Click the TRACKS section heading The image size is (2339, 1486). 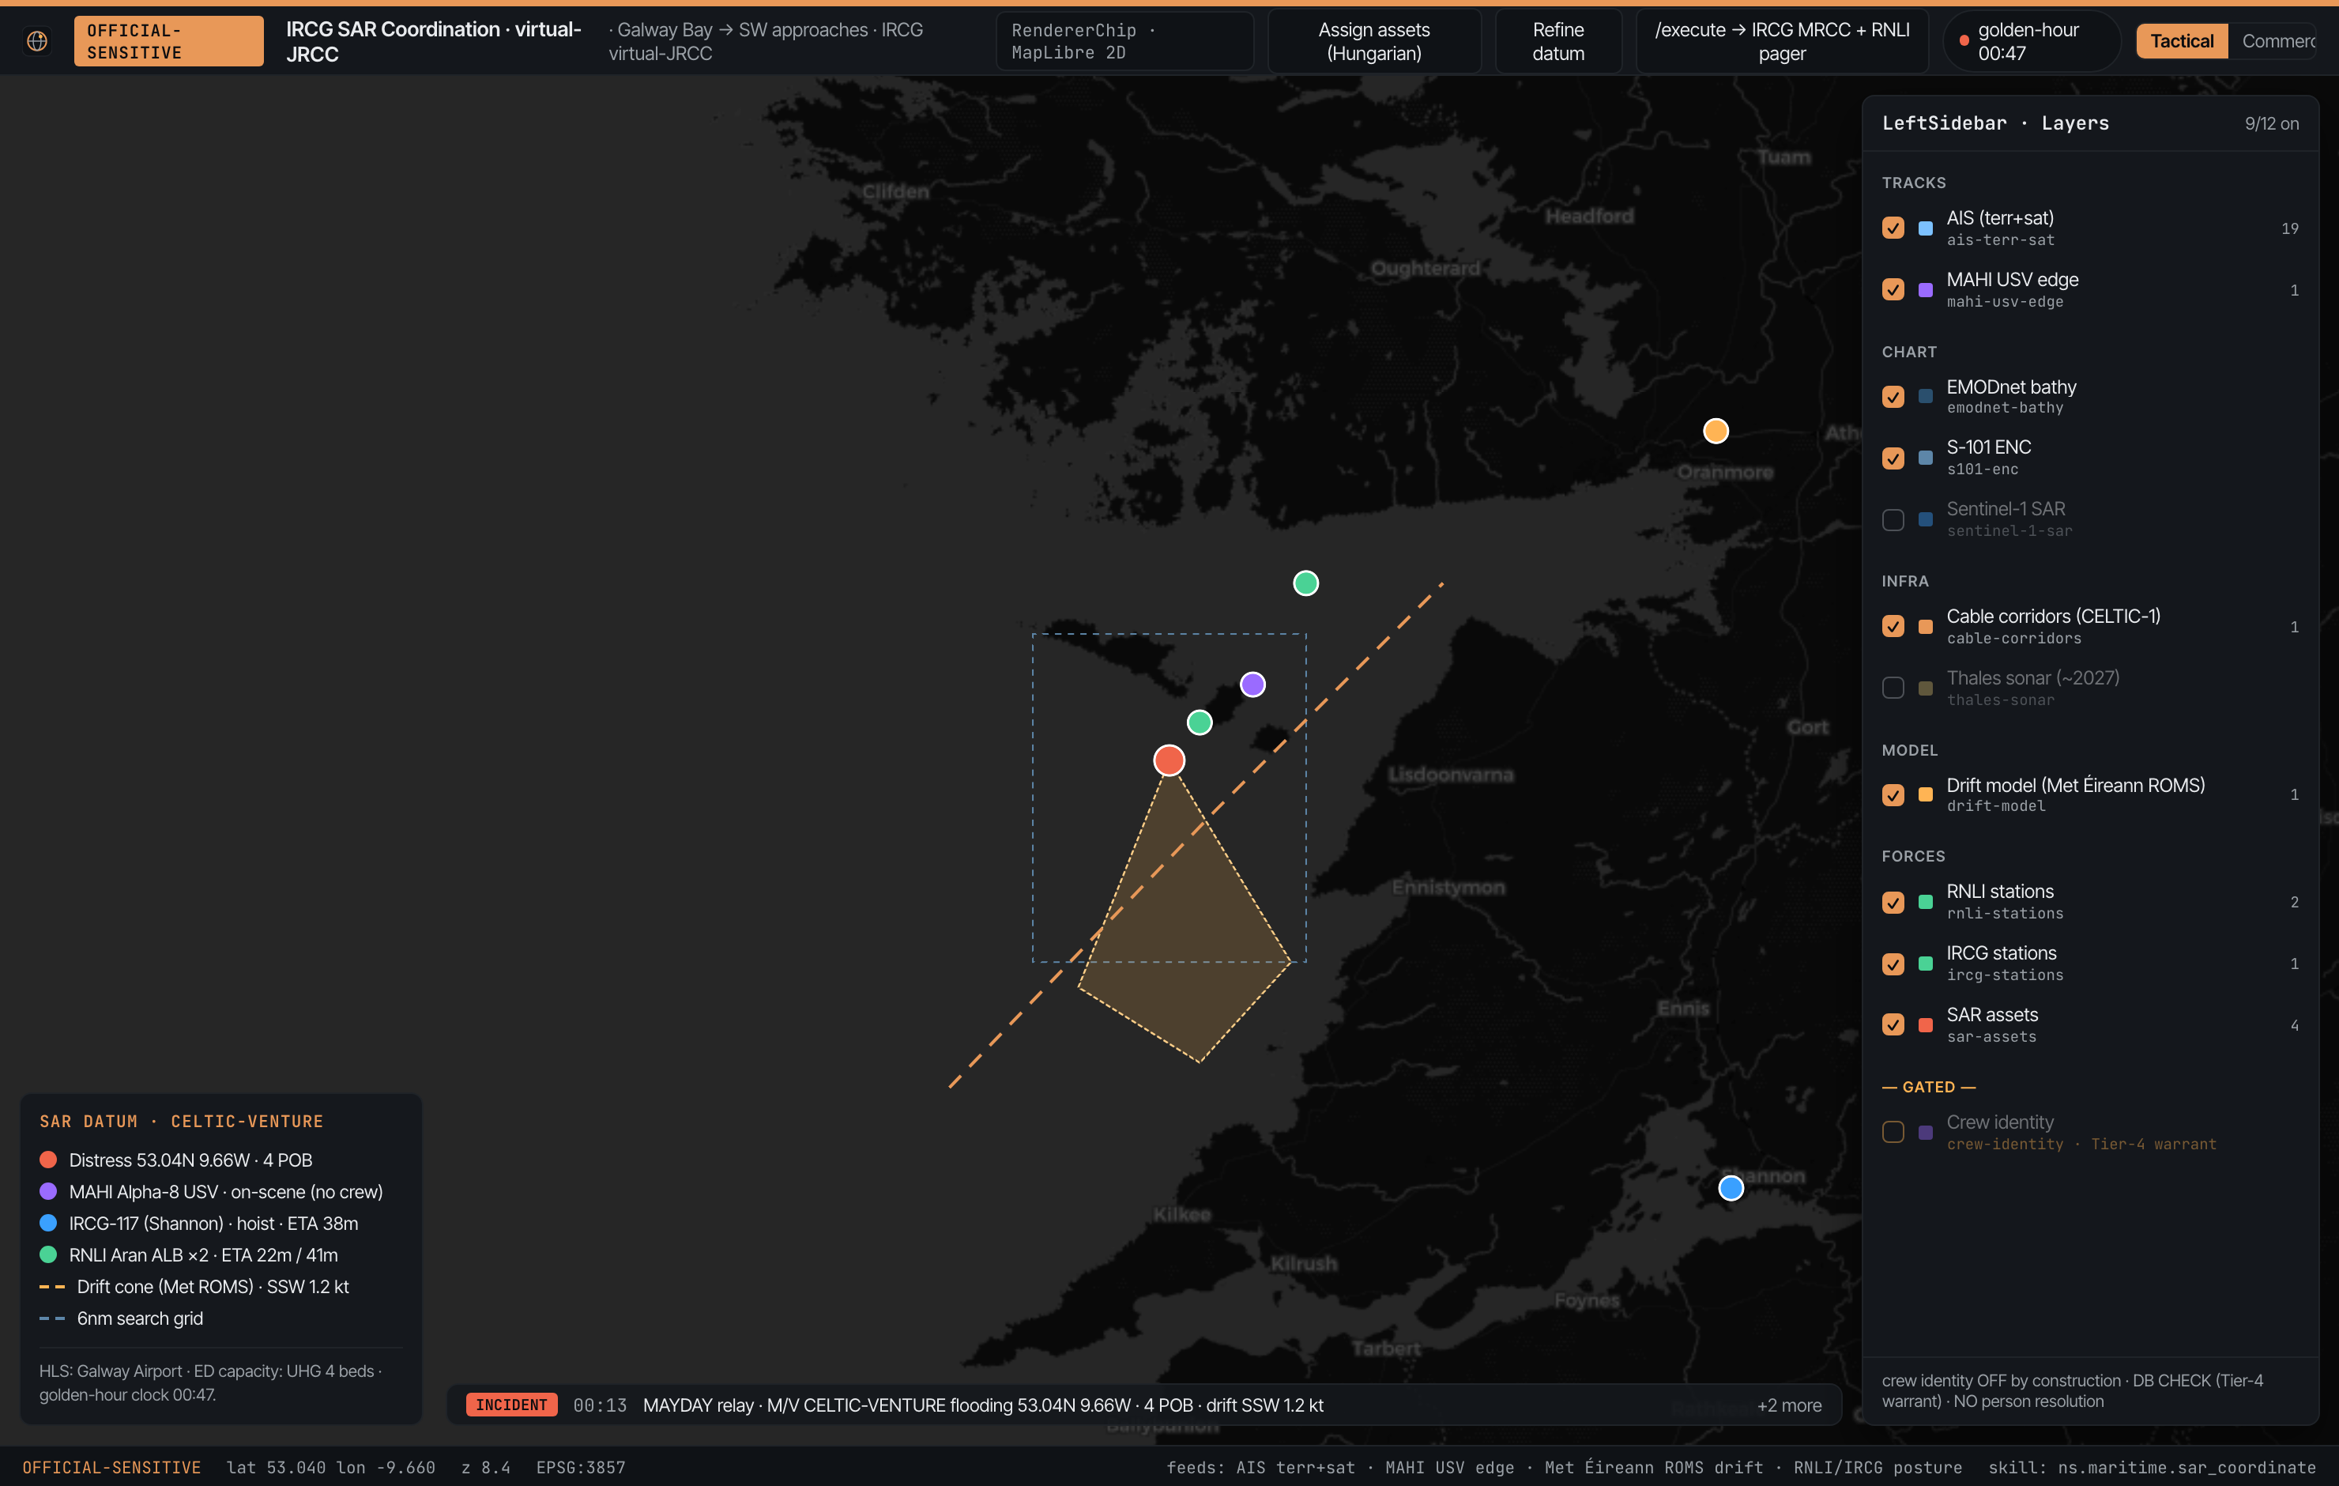[x=1912, y=183]
